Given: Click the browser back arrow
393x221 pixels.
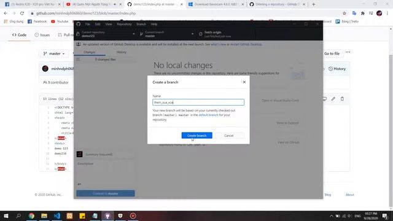Looking at the screenshot, I should click(x=6, y=13).
